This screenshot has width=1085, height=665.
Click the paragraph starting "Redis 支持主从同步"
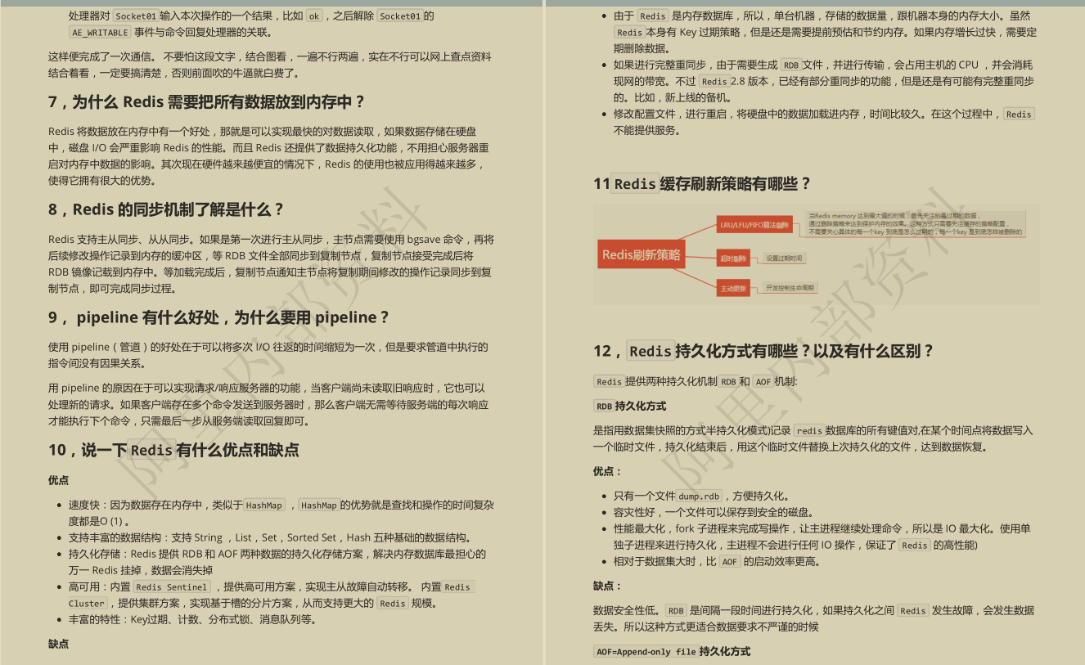point(271,264)
